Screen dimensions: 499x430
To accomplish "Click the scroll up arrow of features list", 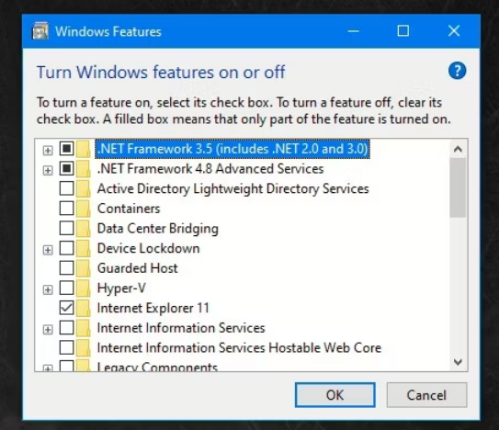I will tap(458, 149).
